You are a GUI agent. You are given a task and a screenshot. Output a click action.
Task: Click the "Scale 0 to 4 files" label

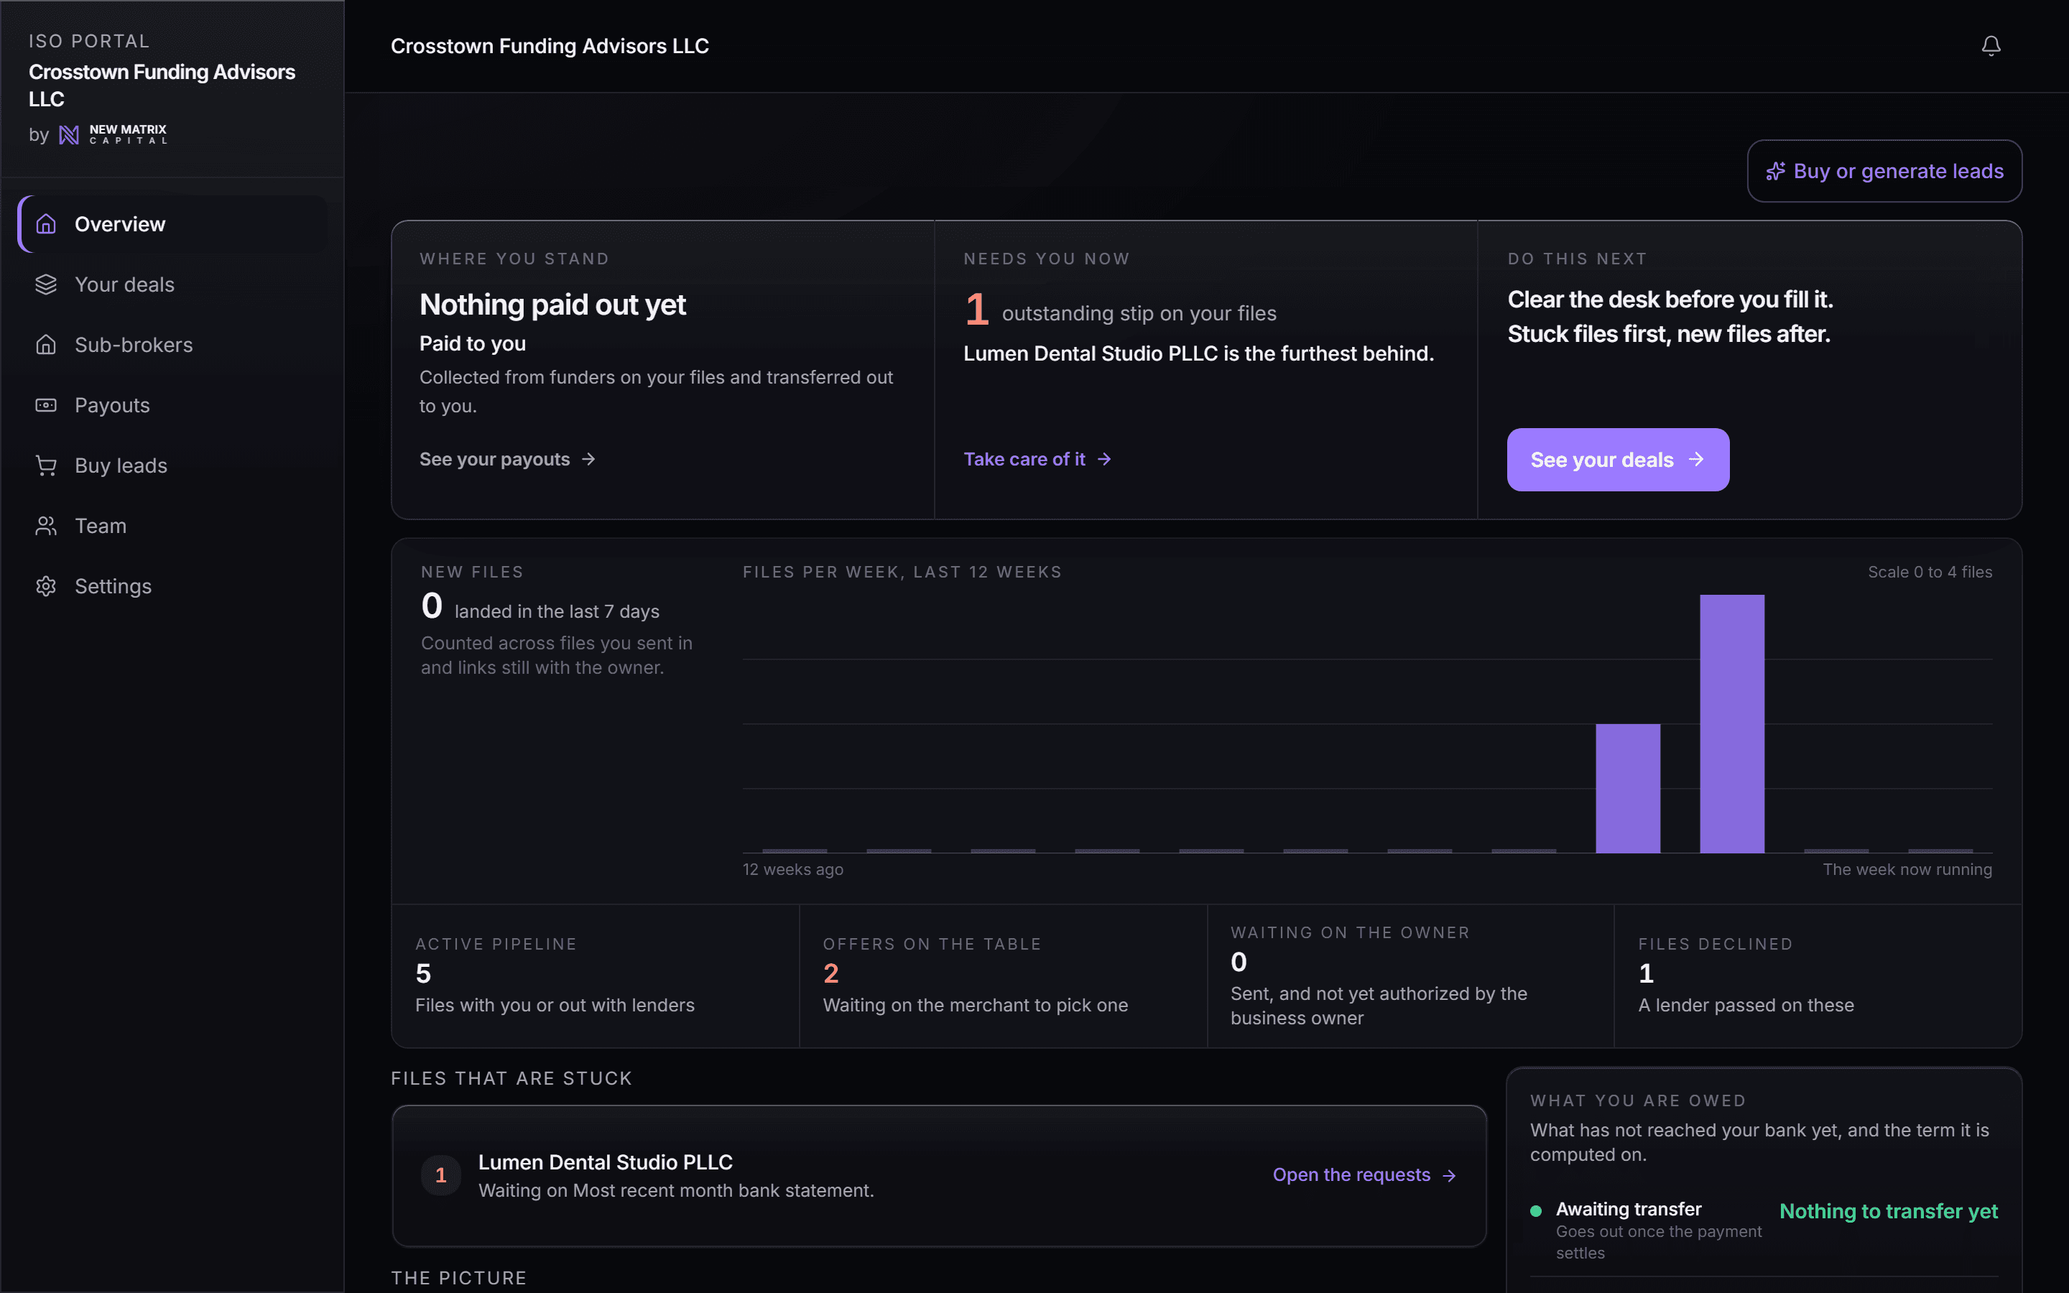1930,572
